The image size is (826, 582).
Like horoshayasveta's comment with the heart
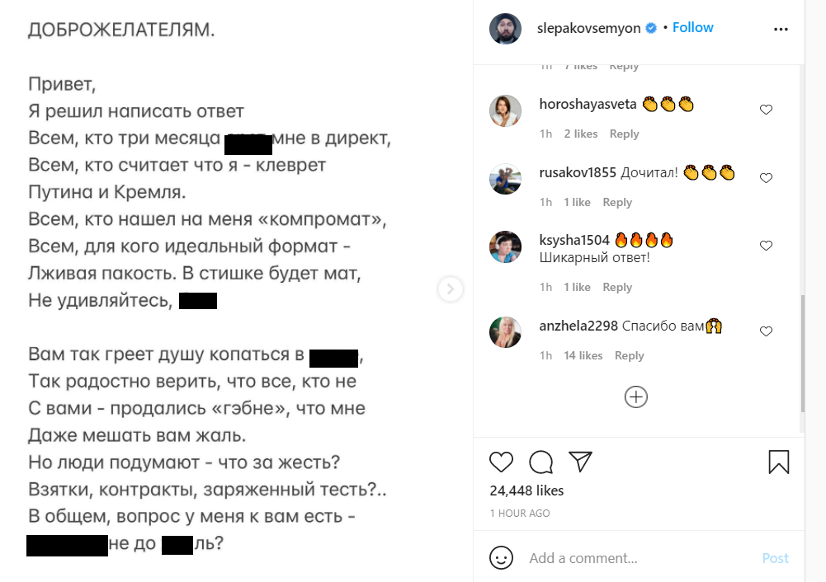(x=766, y=109)
